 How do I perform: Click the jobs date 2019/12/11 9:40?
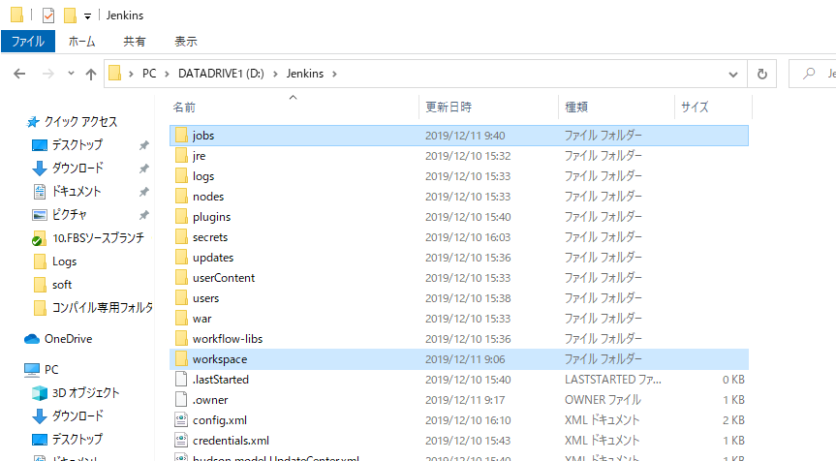(465, 136)
